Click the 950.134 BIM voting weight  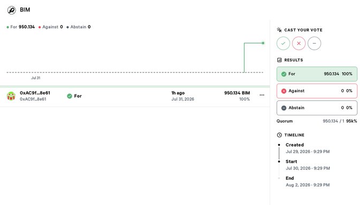[x=237, y=93]
